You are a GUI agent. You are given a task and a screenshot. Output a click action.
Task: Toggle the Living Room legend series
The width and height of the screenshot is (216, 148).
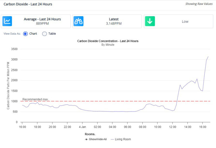tap(121, 139)
